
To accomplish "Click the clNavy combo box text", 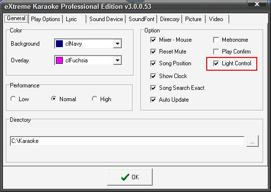I will 74,44.
